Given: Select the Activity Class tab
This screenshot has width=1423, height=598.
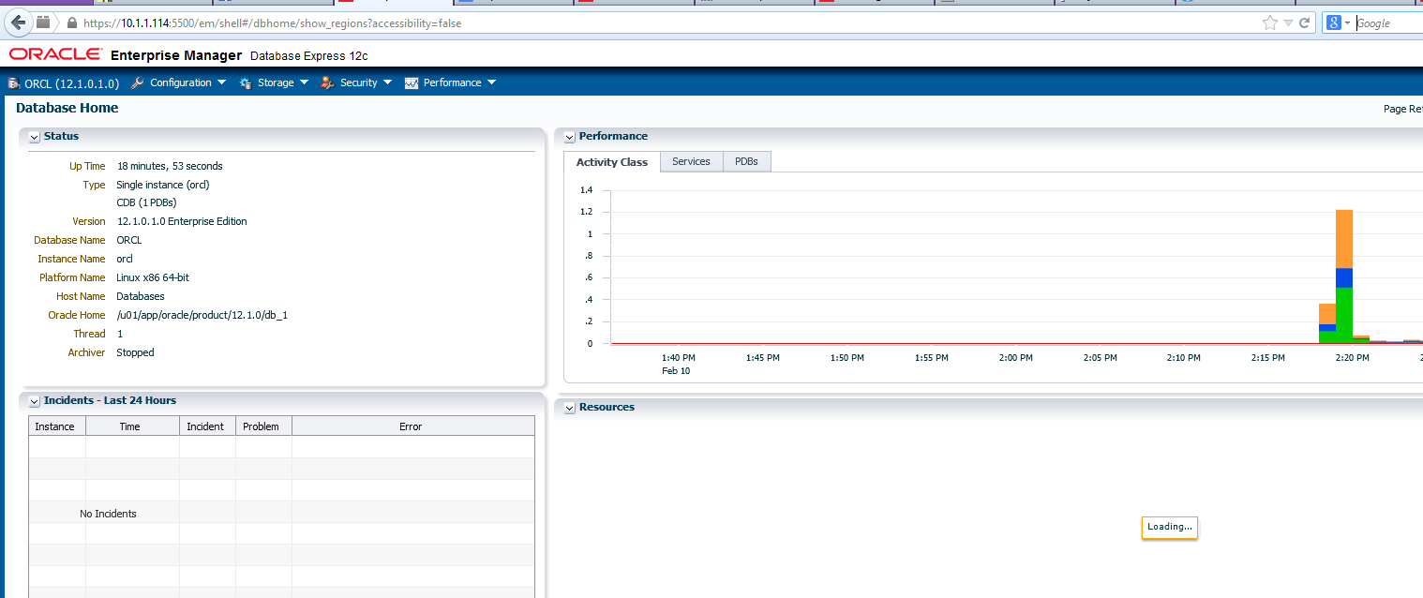Looking at the screenshot, I should point(612,162).
